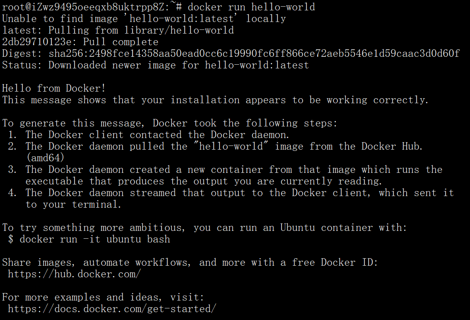470x320 pixels.
Task: Open the docs.docker.com get-started URL
Action: click(x=112, y=309)
